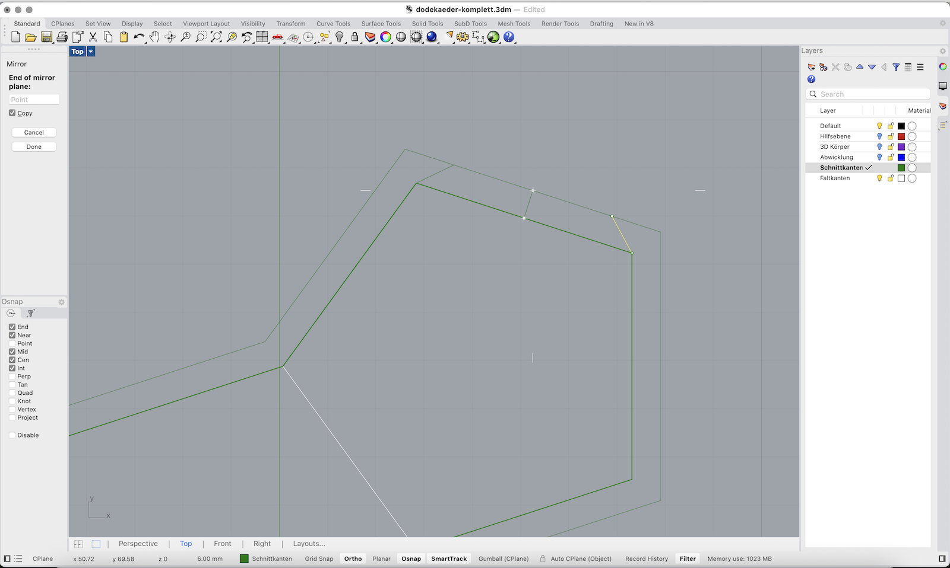Toggle Grid Snap in status bar
Image resolution: width=950 pixels, height=568 pixels.
(x=319, y=559)
